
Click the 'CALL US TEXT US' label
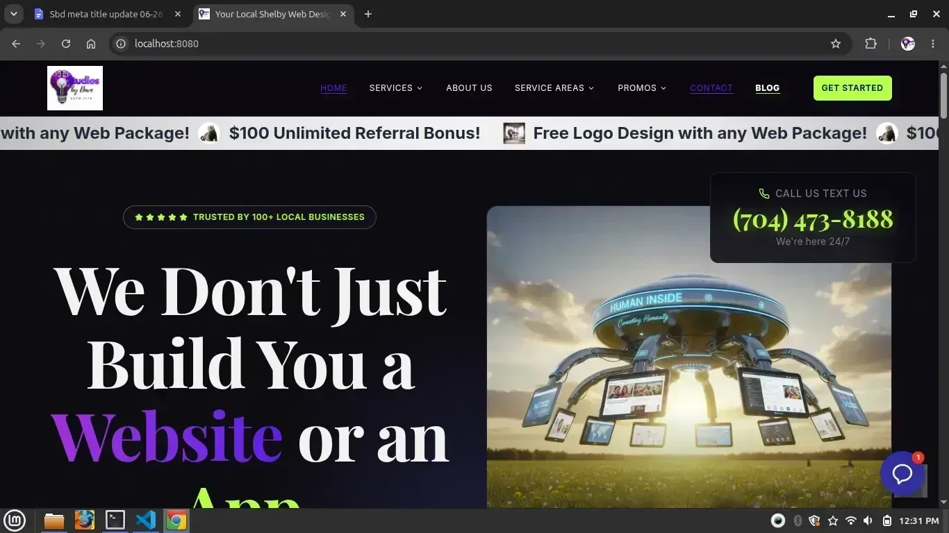tap(821, 194)
